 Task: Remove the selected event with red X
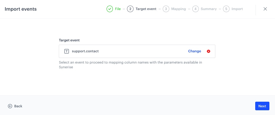point(209,51)
